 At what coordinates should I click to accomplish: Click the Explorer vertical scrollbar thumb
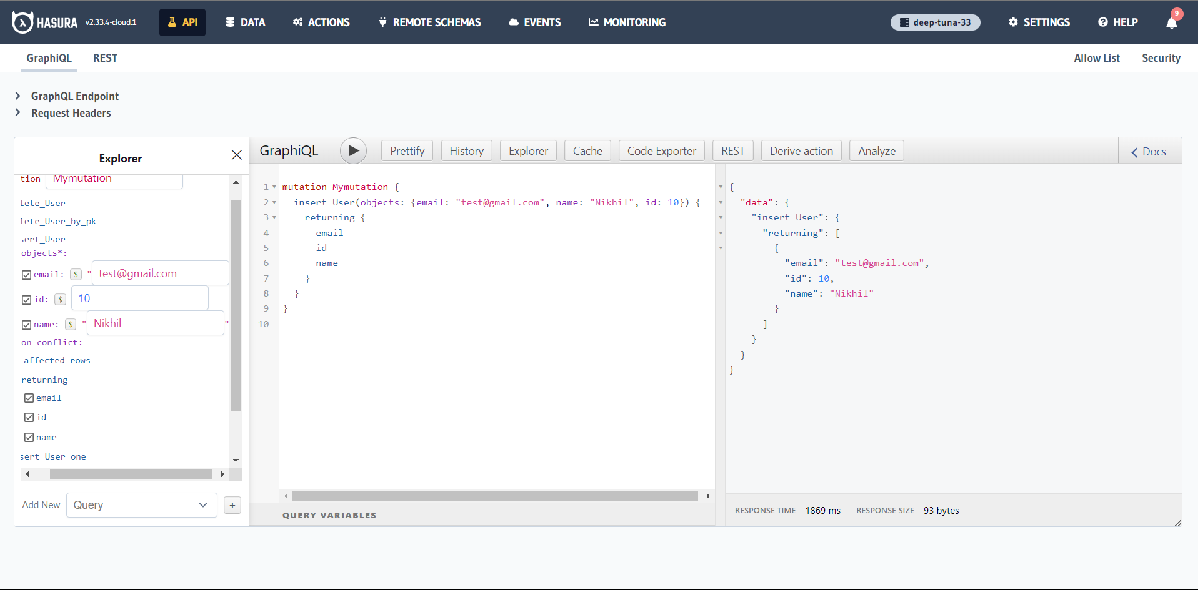pos(236,306)
